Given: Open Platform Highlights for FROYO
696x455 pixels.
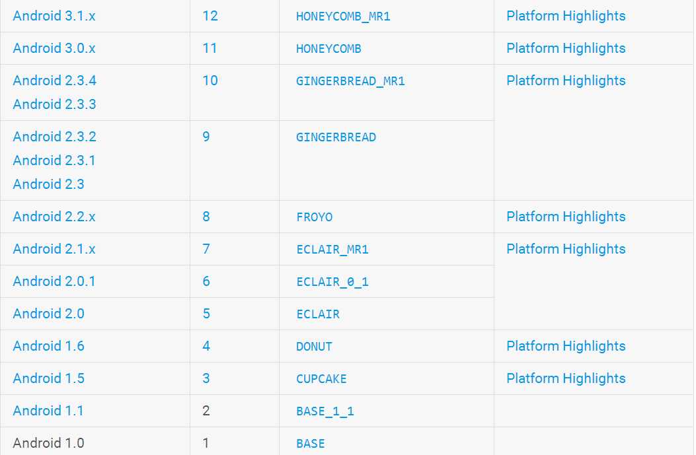Looking at the screenshot, I should click(x=566, y=217).
